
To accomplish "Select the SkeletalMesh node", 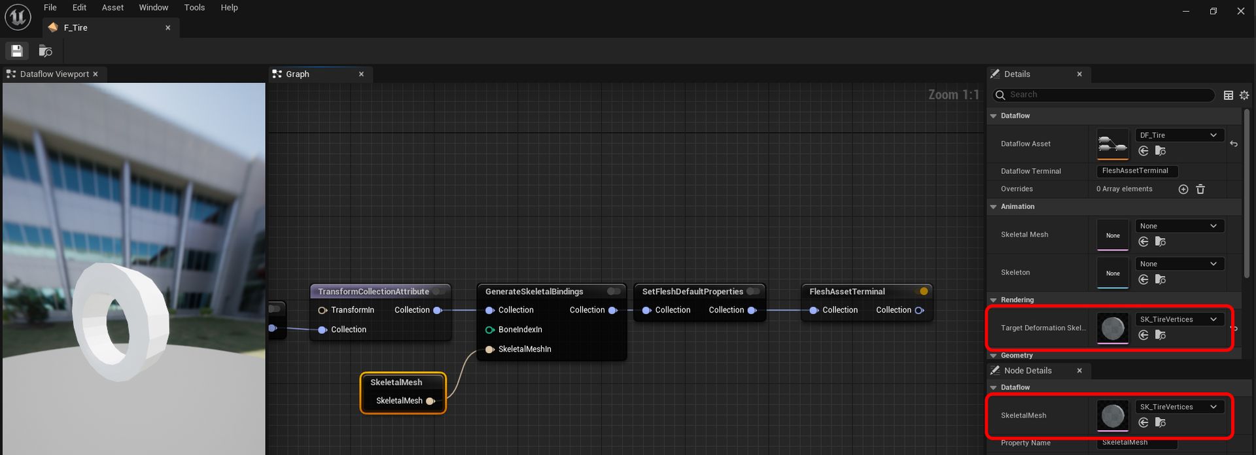I will click(396, 382).
